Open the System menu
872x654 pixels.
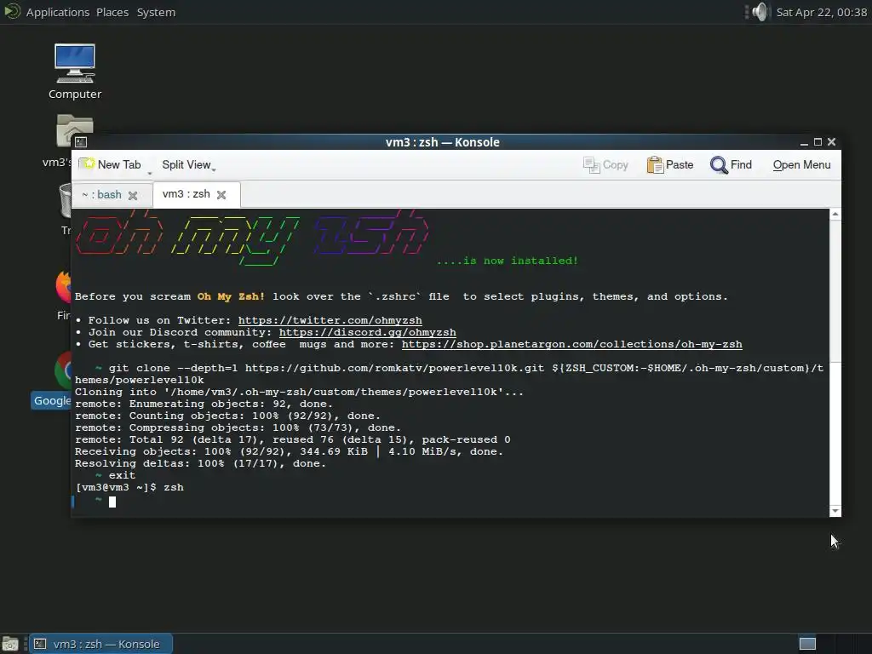point(156,12)
